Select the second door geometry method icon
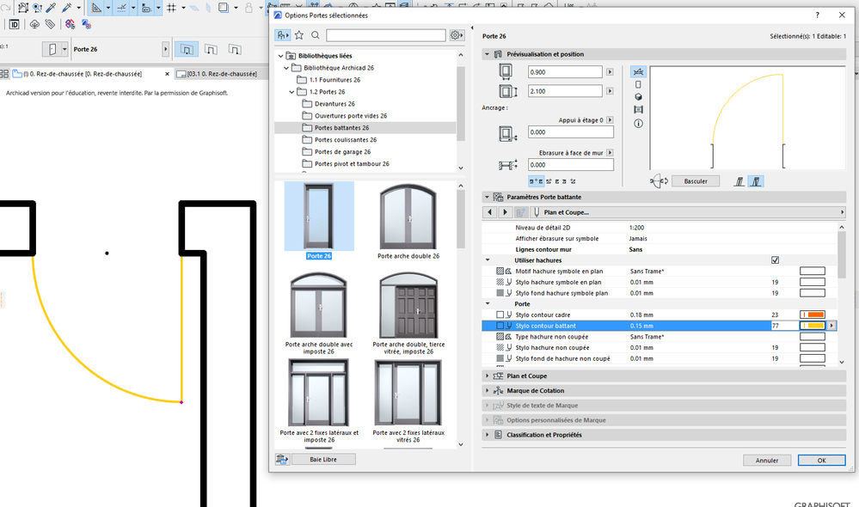The height and width of the screenshot is (507, 859). (211, 49)
